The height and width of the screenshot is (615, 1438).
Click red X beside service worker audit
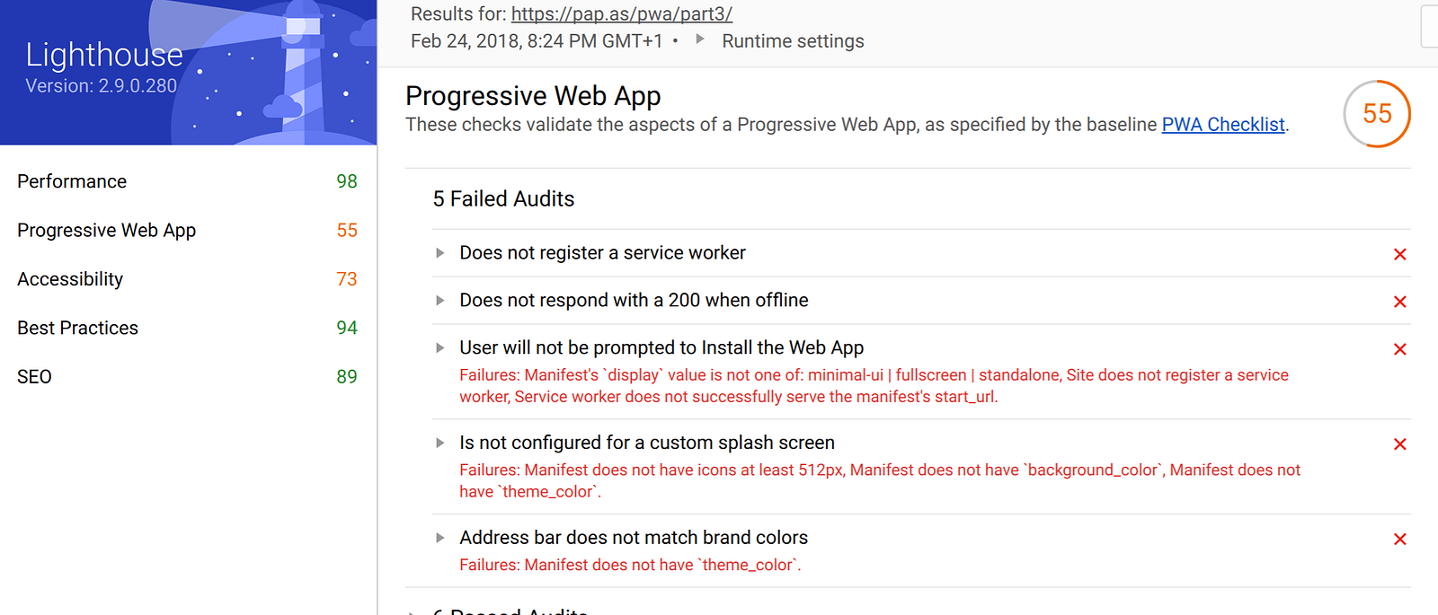(x=1399, y=254)
